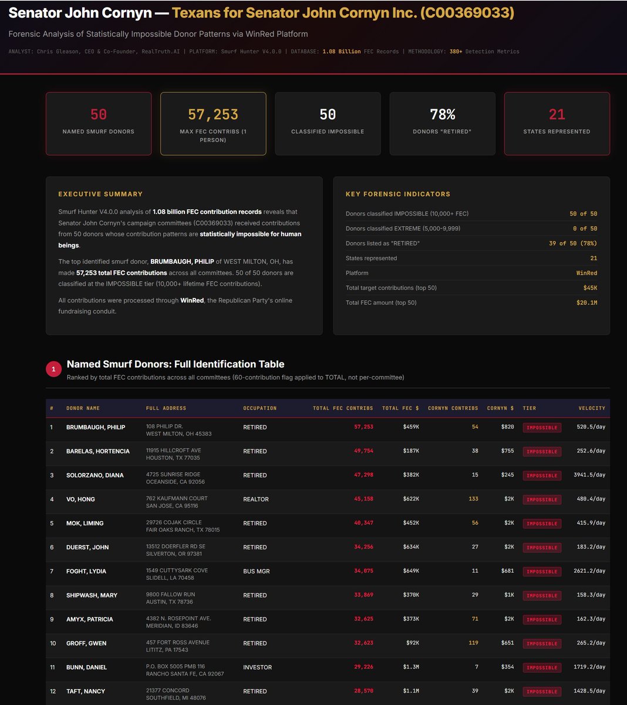This screenshot has height=705, width=627.
Task: Click the 1.08 Billion database figure in header
Action: [342, 52]
